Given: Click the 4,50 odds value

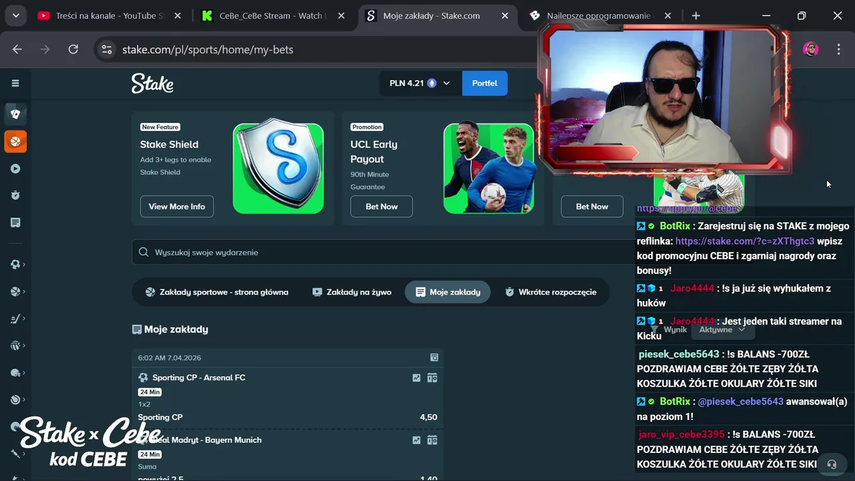Looking at the screenshot, I should [428, 418].
